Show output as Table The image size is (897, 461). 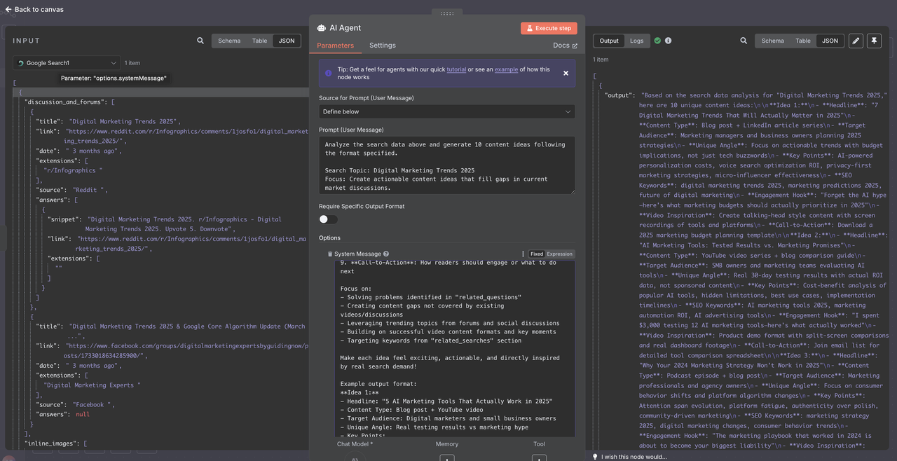coord(803,41)
